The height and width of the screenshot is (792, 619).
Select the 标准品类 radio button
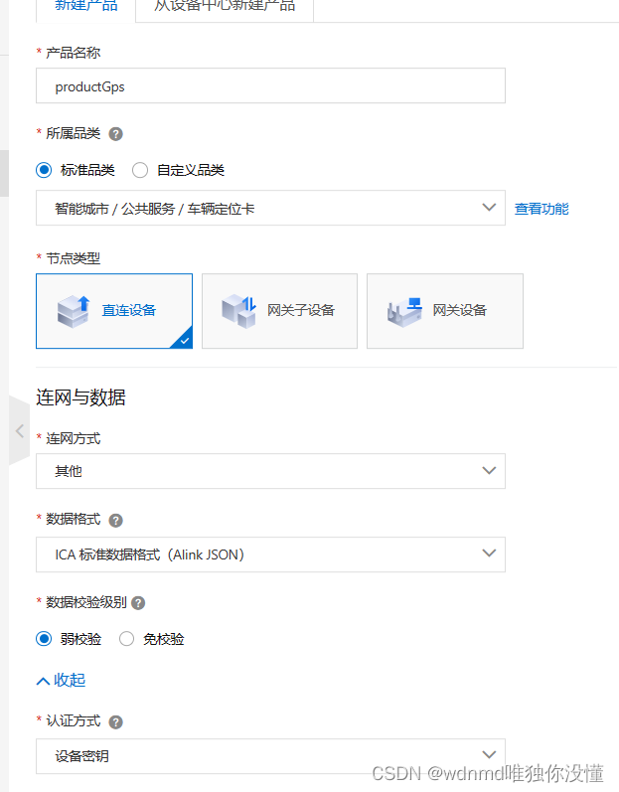[44, 170]
